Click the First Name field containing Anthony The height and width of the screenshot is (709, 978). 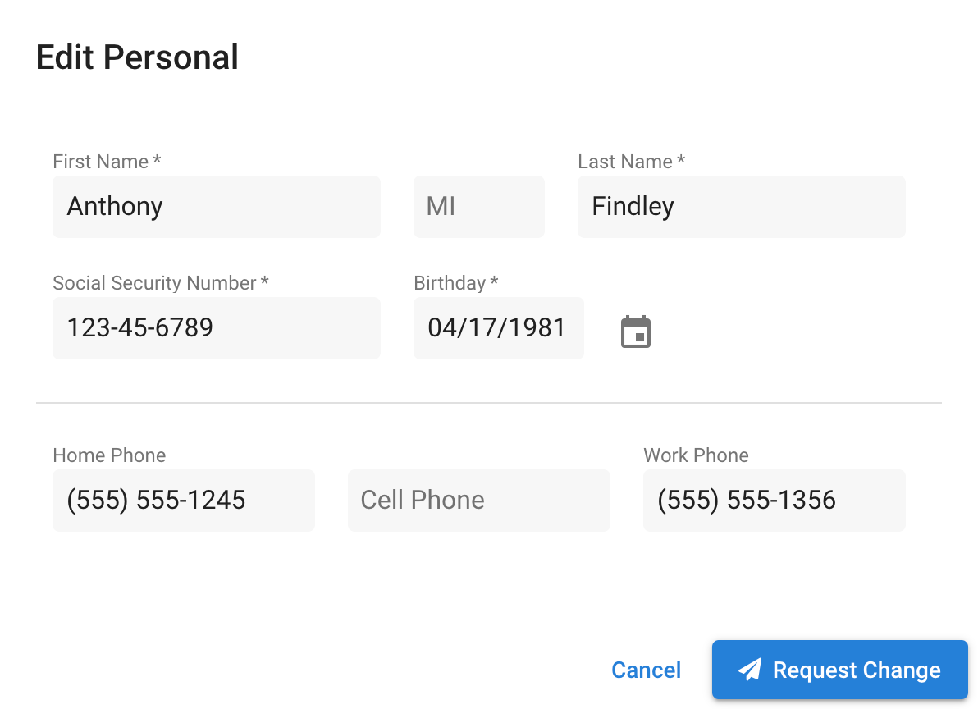(217, 207)
